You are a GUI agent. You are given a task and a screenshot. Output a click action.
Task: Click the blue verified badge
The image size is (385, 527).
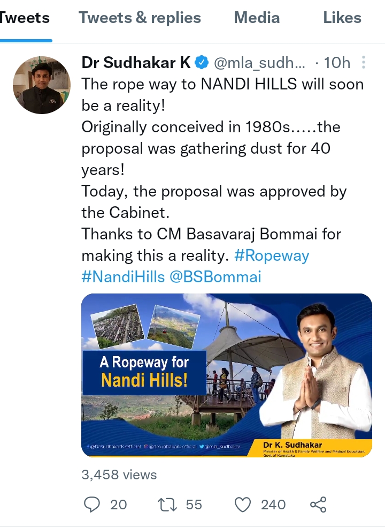point(202,63)
